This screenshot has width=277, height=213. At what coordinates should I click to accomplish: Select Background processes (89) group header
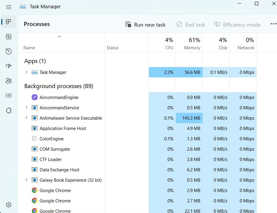pos(59,86)
